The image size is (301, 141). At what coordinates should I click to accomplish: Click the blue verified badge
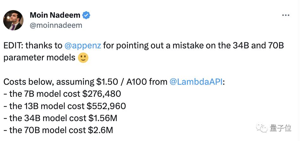tap(86, 15)
